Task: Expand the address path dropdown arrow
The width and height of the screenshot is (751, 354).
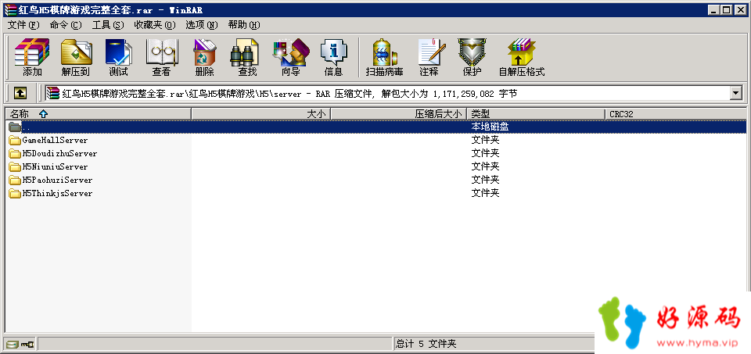Action: click(736, 93)
